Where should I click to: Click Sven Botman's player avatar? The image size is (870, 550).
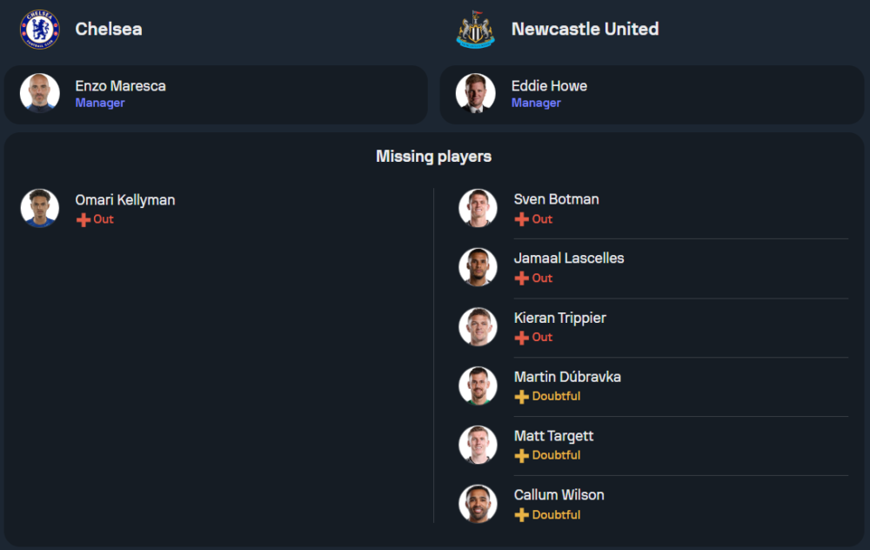(x=478, y=208)
